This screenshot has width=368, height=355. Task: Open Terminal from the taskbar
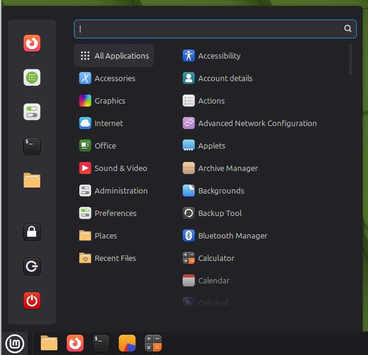coord(101,343)
